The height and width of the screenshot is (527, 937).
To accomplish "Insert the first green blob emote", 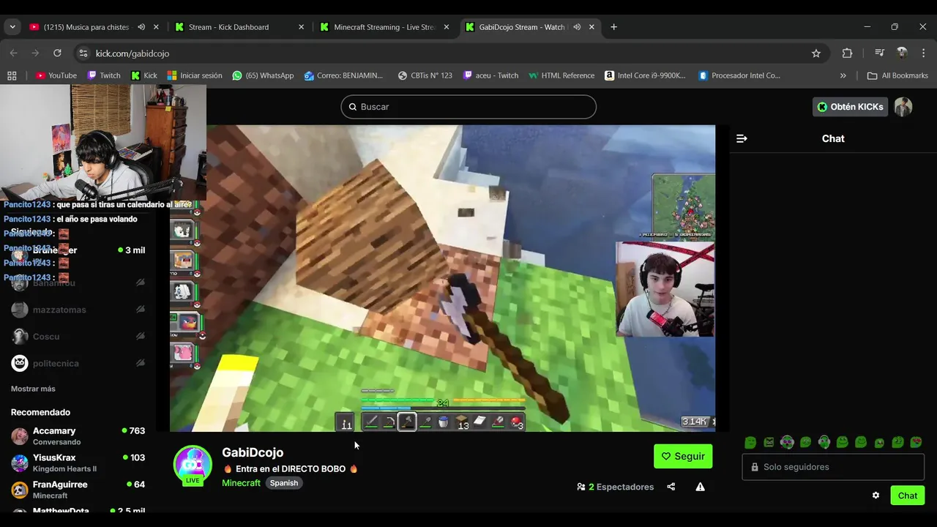I will click(750, 442).
